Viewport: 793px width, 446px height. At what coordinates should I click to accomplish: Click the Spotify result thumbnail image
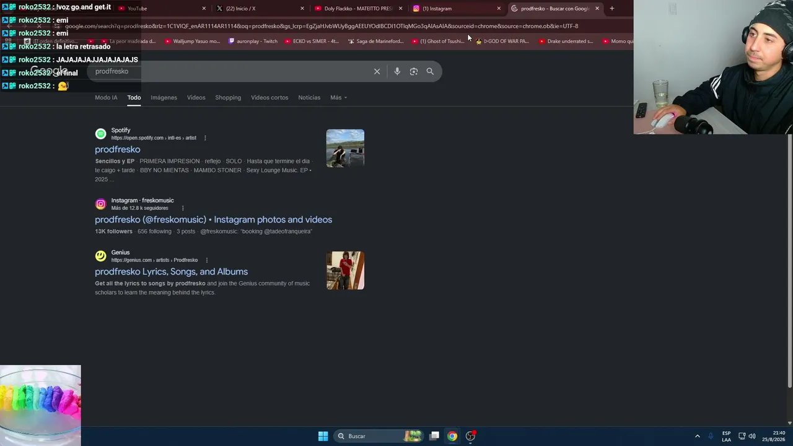[345, 148]
